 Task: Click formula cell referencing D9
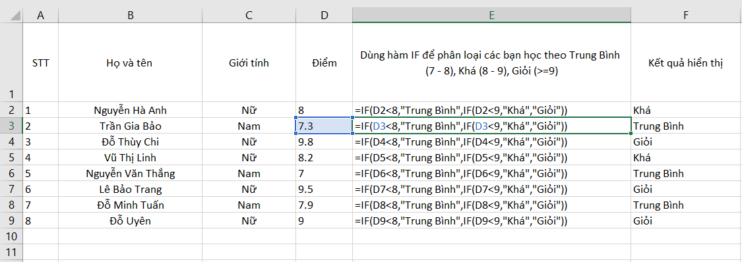491,221
